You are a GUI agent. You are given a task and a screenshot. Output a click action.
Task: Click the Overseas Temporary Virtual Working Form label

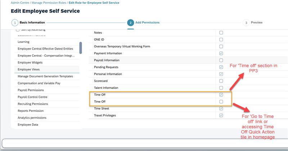point(122,46)
